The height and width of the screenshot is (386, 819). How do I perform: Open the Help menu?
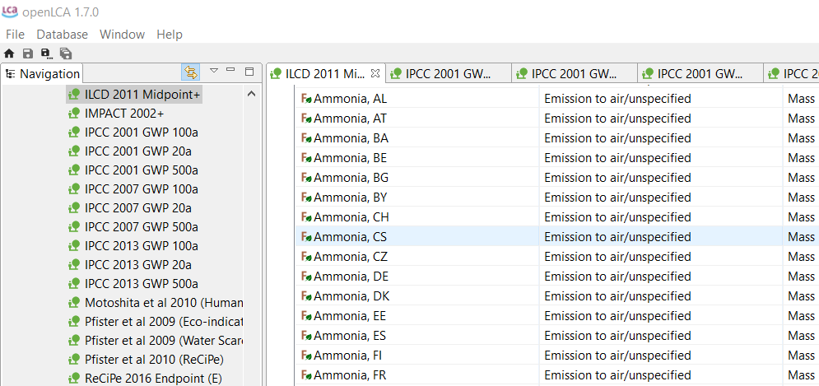point(170,35)
